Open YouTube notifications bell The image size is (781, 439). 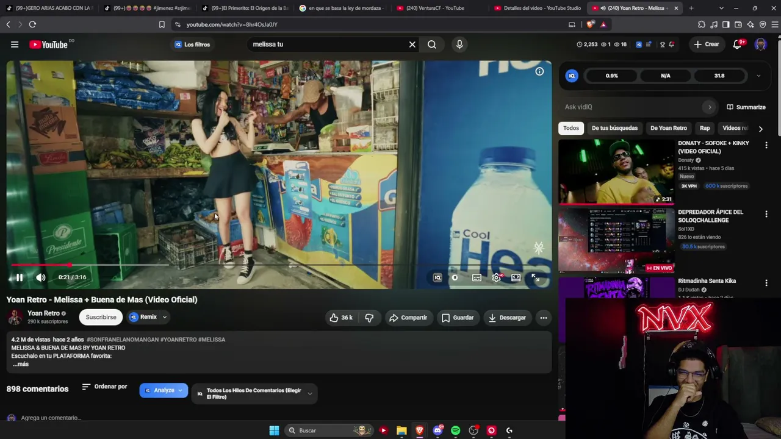coord(738,44)
